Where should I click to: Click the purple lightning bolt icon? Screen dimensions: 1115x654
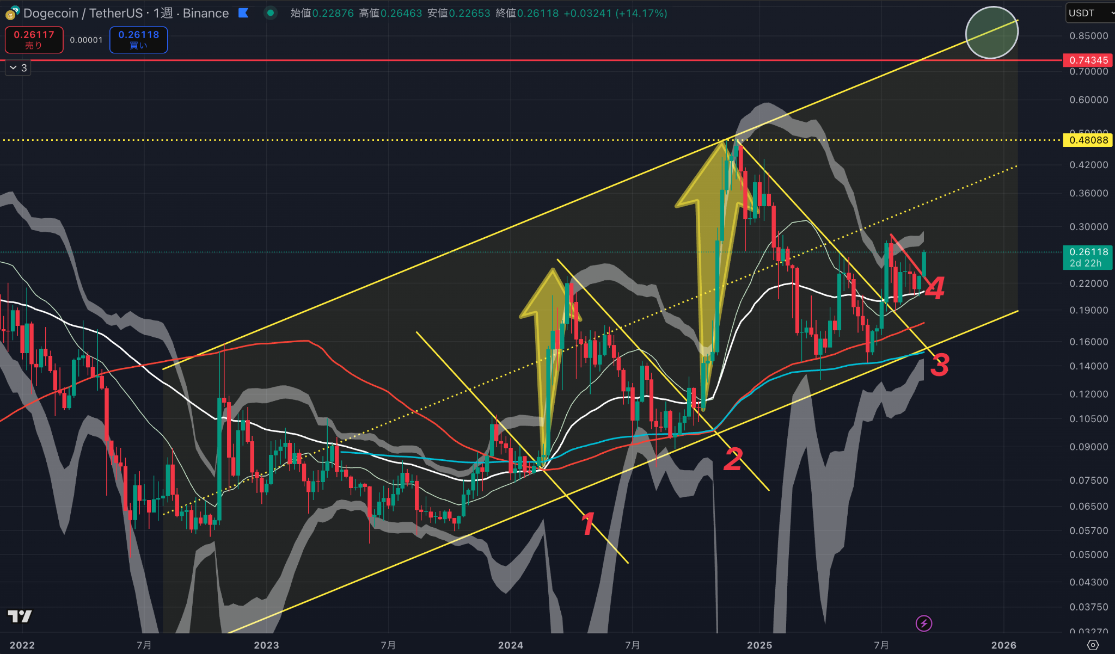tap(924, 623)
